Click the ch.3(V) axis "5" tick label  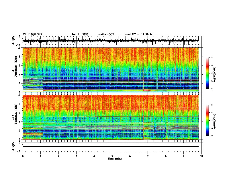[x=20, y=142]
